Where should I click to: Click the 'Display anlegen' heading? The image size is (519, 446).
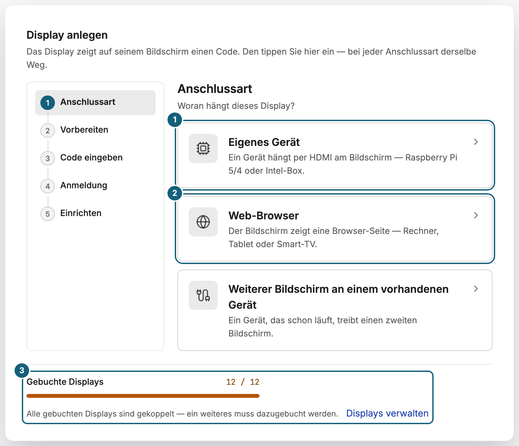point(67,35)
